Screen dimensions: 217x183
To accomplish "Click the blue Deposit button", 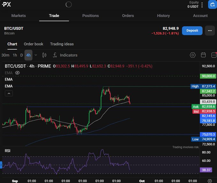I will pos(192,31).
